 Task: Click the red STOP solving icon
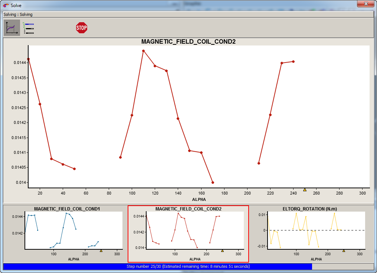click(81, 28)
